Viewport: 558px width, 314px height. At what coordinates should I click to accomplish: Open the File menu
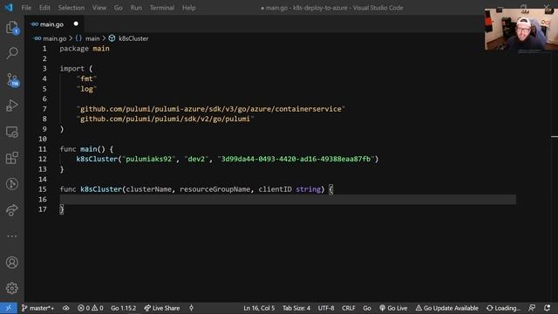[26, 8]
